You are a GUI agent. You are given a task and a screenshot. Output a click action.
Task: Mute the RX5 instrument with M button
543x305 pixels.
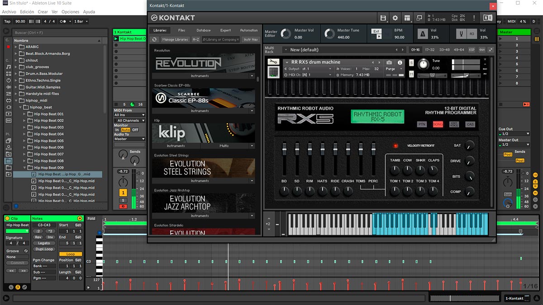point(411,74)
